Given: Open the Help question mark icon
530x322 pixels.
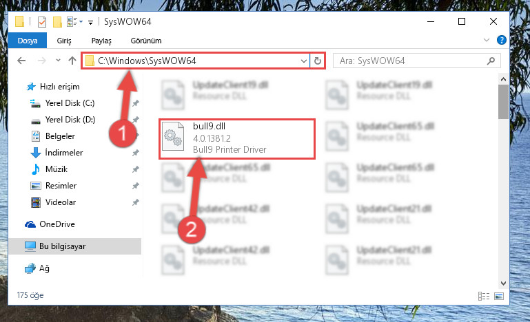Looking at the screenshot, I should point(501,40).
